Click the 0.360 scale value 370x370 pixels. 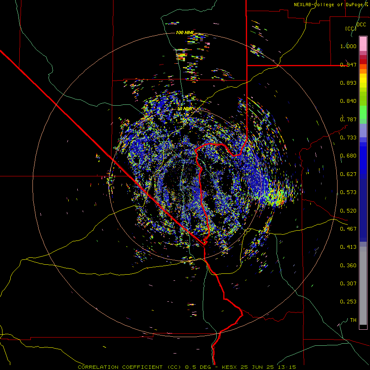(x=348, y=266)
